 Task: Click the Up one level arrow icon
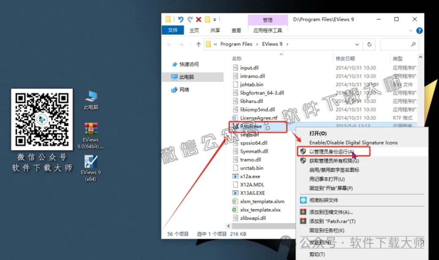pyautogui.click(x=199, y=45)
